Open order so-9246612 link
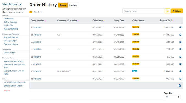The width and height of the screenshot is (186, 103). (36, 42)
